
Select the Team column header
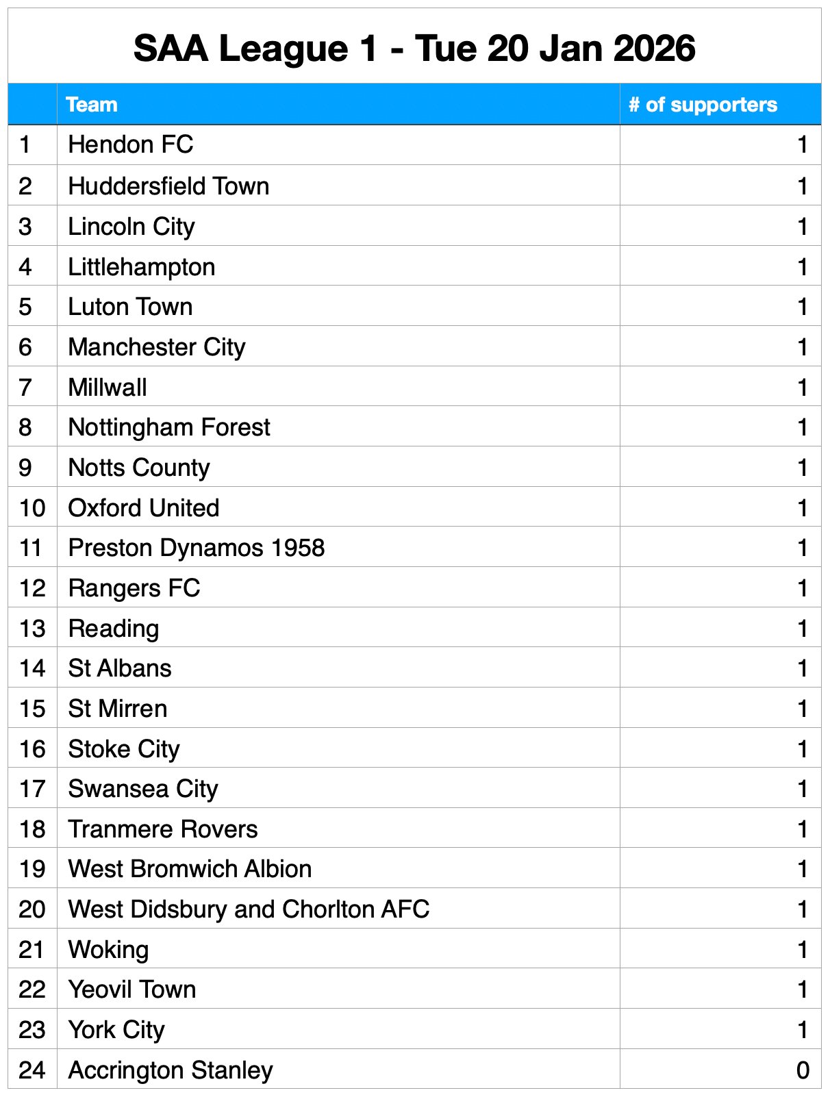click(x=92, y=105)
